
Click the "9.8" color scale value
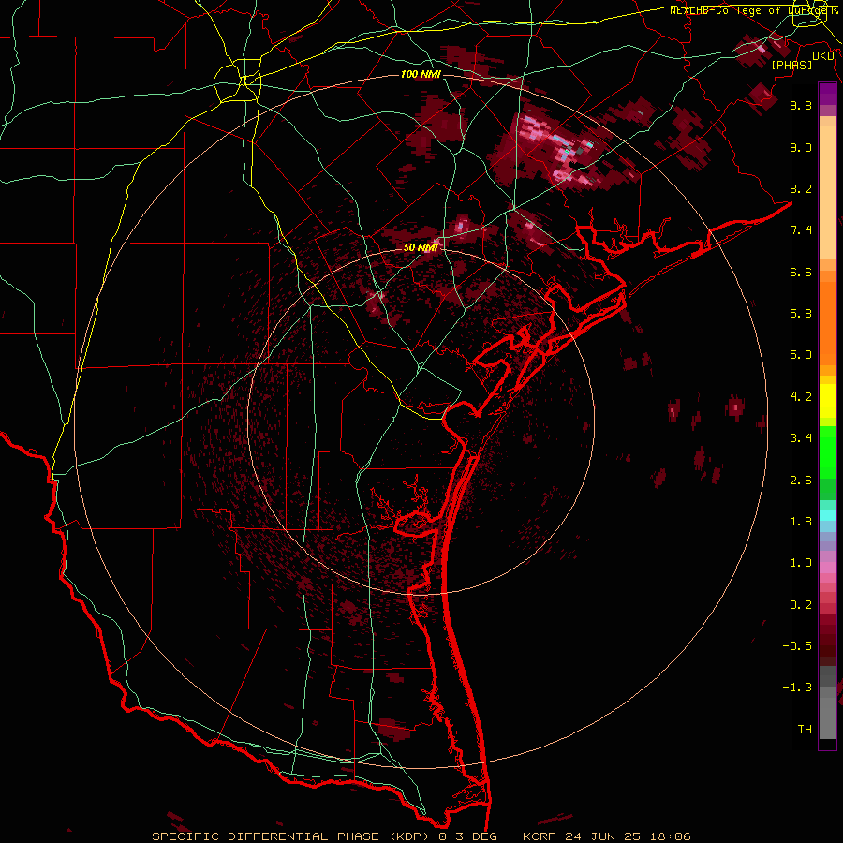point(801,105)
